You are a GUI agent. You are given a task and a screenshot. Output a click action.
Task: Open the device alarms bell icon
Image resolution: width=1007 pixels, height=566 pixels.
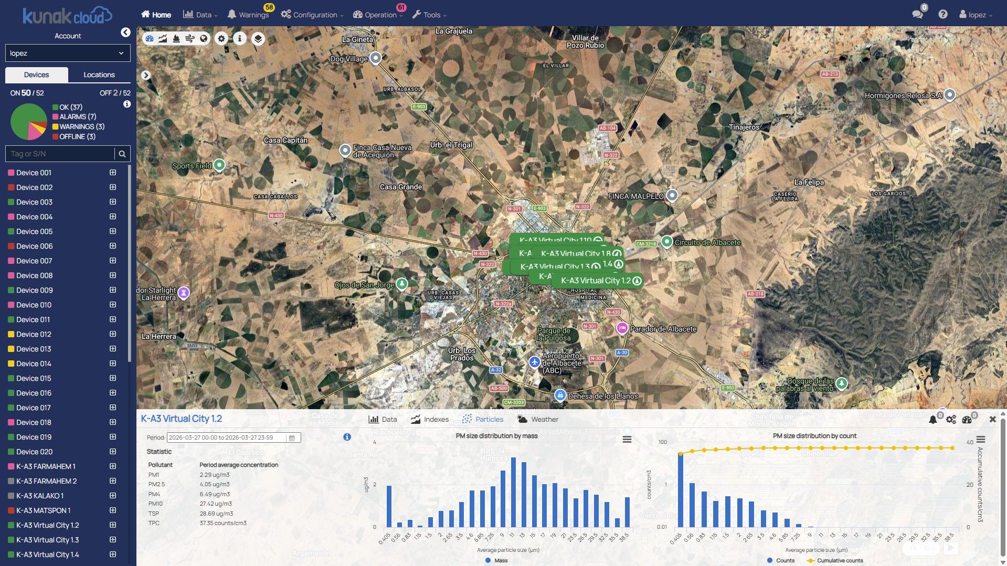click(x=932, y=419)
